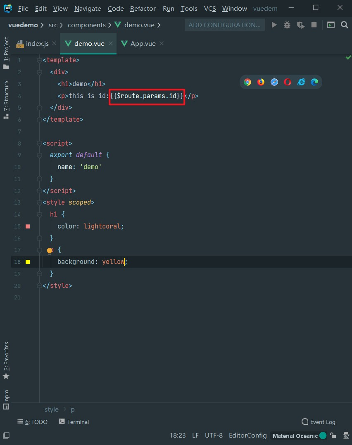Click the inspector hector icon
Image resolution: width=352 pixels, height=445 pixels.
coord(346,436)
